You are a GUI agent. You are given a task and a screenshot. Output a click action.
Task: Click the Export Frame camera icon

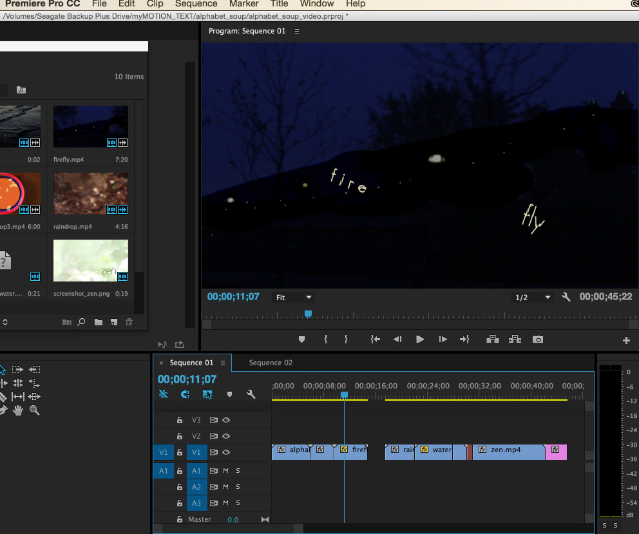click(x=537, y=339)
